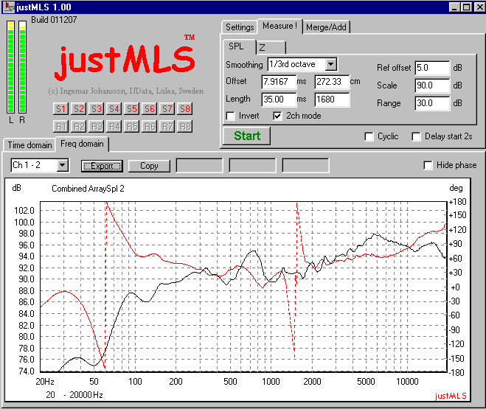This screenshot has width=486, height=409.
Task: Click the R7 recall slot button
Action: click(x=167, y=126)
